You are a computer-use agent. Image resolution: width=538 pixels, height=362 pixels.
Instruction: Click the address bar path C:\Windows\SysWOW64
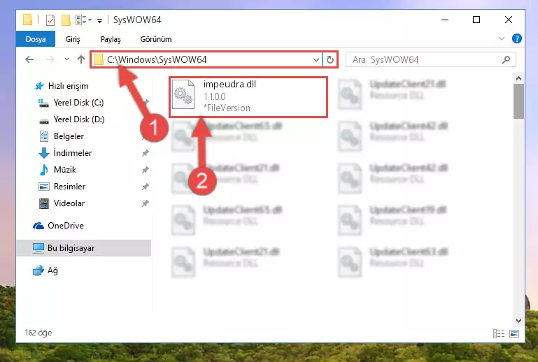tap(157, 59)
